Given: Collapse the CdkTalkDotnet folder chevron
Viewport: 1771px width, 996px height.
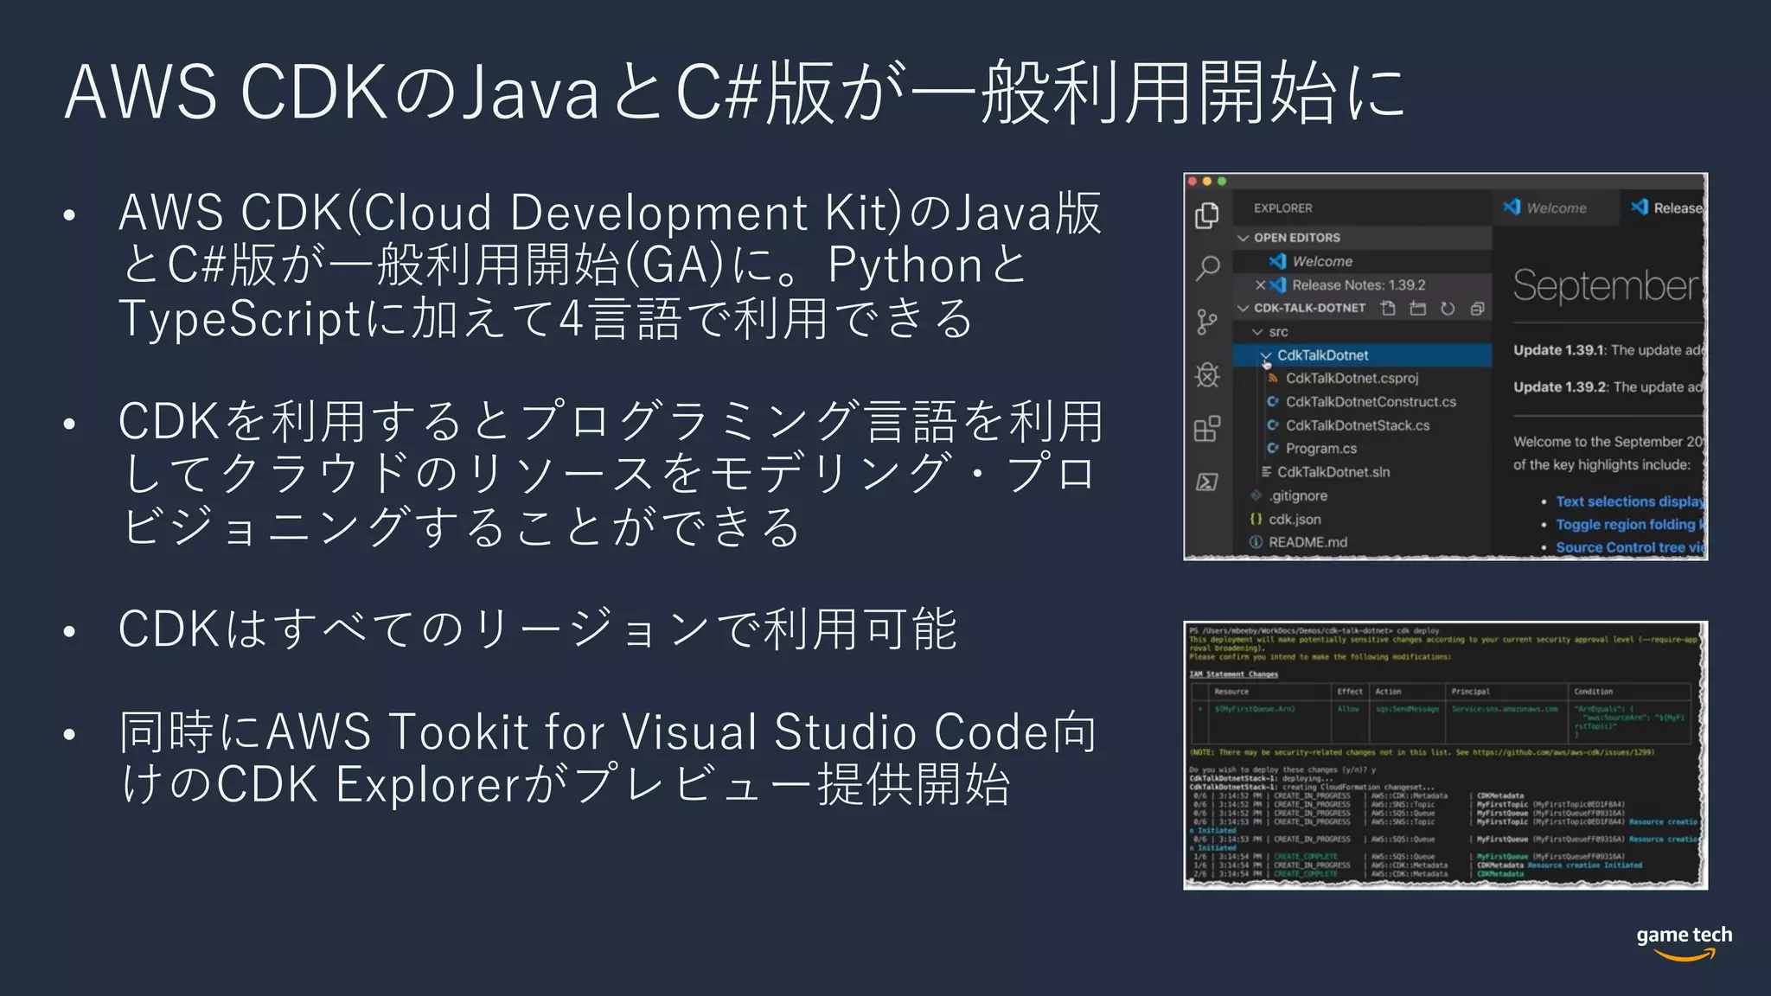Looking at the screenshot, I should coord(1266,355).
